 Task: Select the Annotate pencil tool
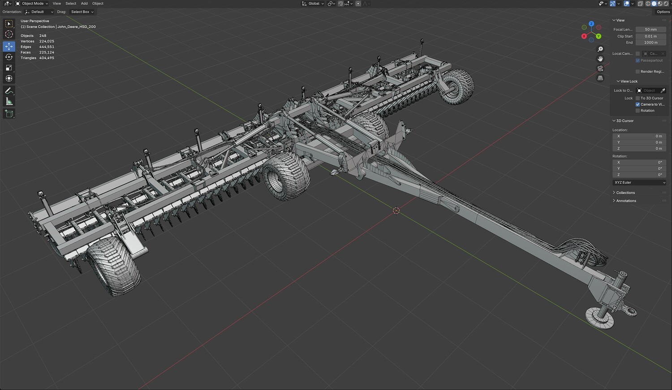point(9,91)
